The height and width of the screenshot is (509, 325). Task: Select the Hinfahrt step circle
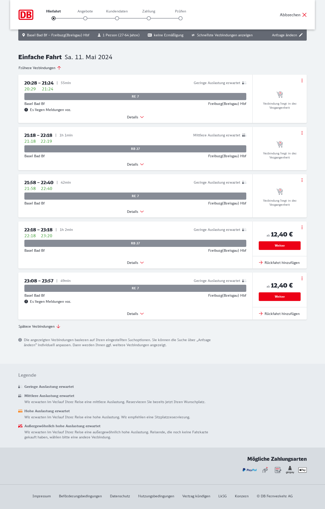pyautogui.click(x=54, y=18)
